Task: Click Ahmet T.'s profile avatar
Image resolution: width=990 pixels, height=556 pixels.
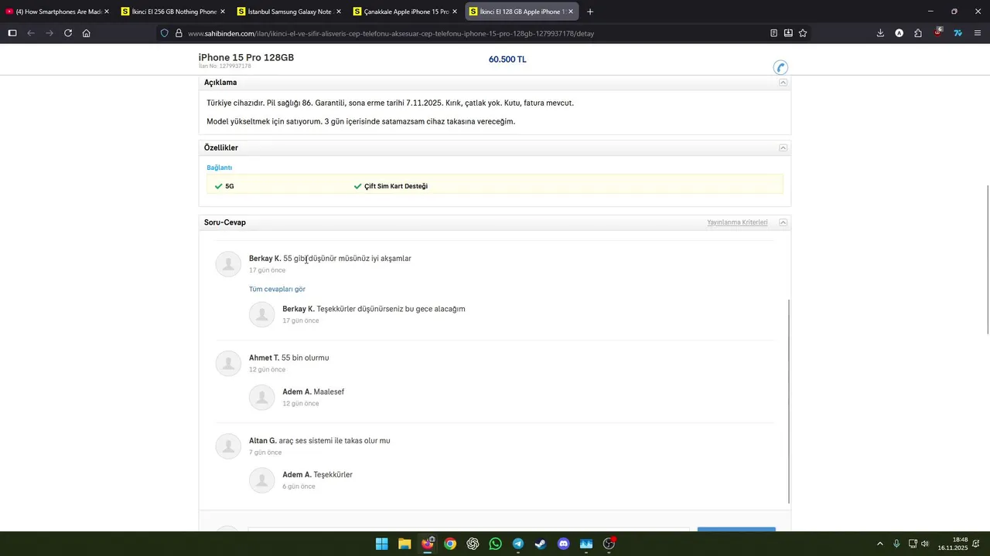Action: [228, 364]
